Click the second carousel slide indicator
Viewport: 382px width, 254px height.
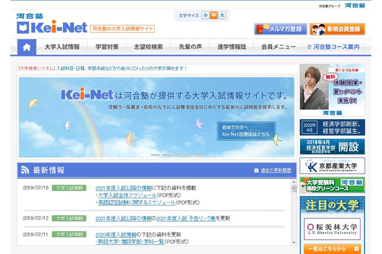click(x=155, y=155)
